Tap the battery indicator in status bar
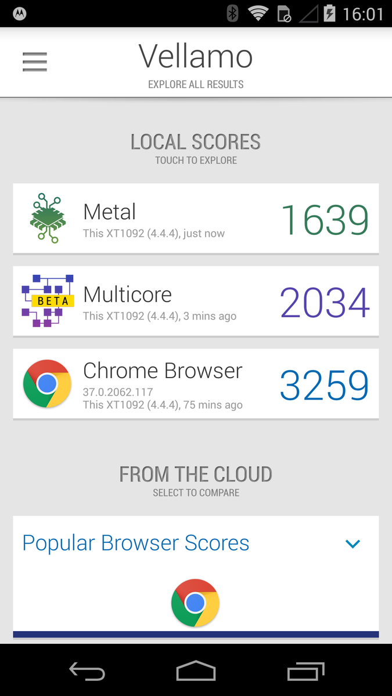The width and height of the screenshot is (392, 696). (x=329, y=13)
